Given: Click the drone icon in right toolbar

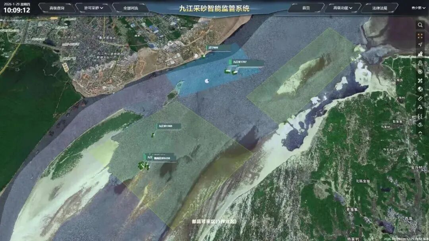Looking at the screenshot, I should 420,80.
